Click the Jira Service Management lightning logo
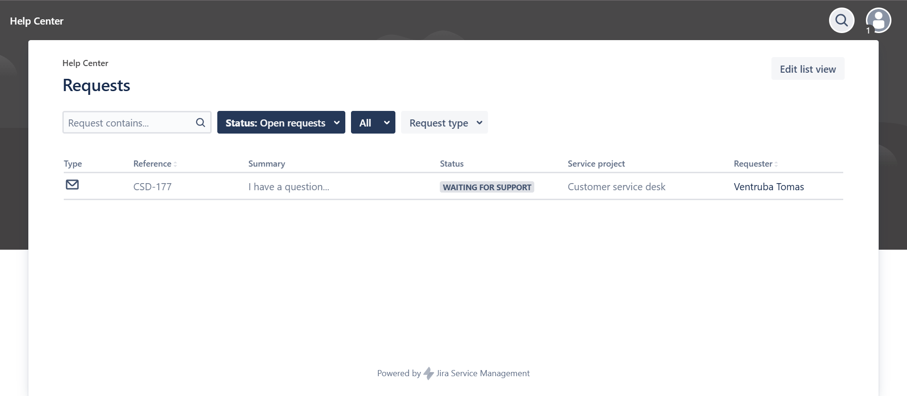This screenshot has width=907, height=396. click(428, 373)
